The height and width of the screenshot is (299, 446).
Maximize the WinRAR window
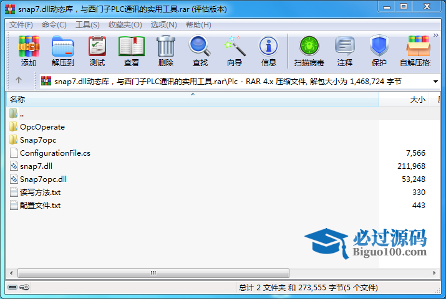tap(404, 6)
